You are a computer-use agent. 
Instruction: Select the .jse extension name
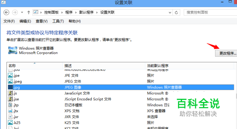(x=16, y=99)
